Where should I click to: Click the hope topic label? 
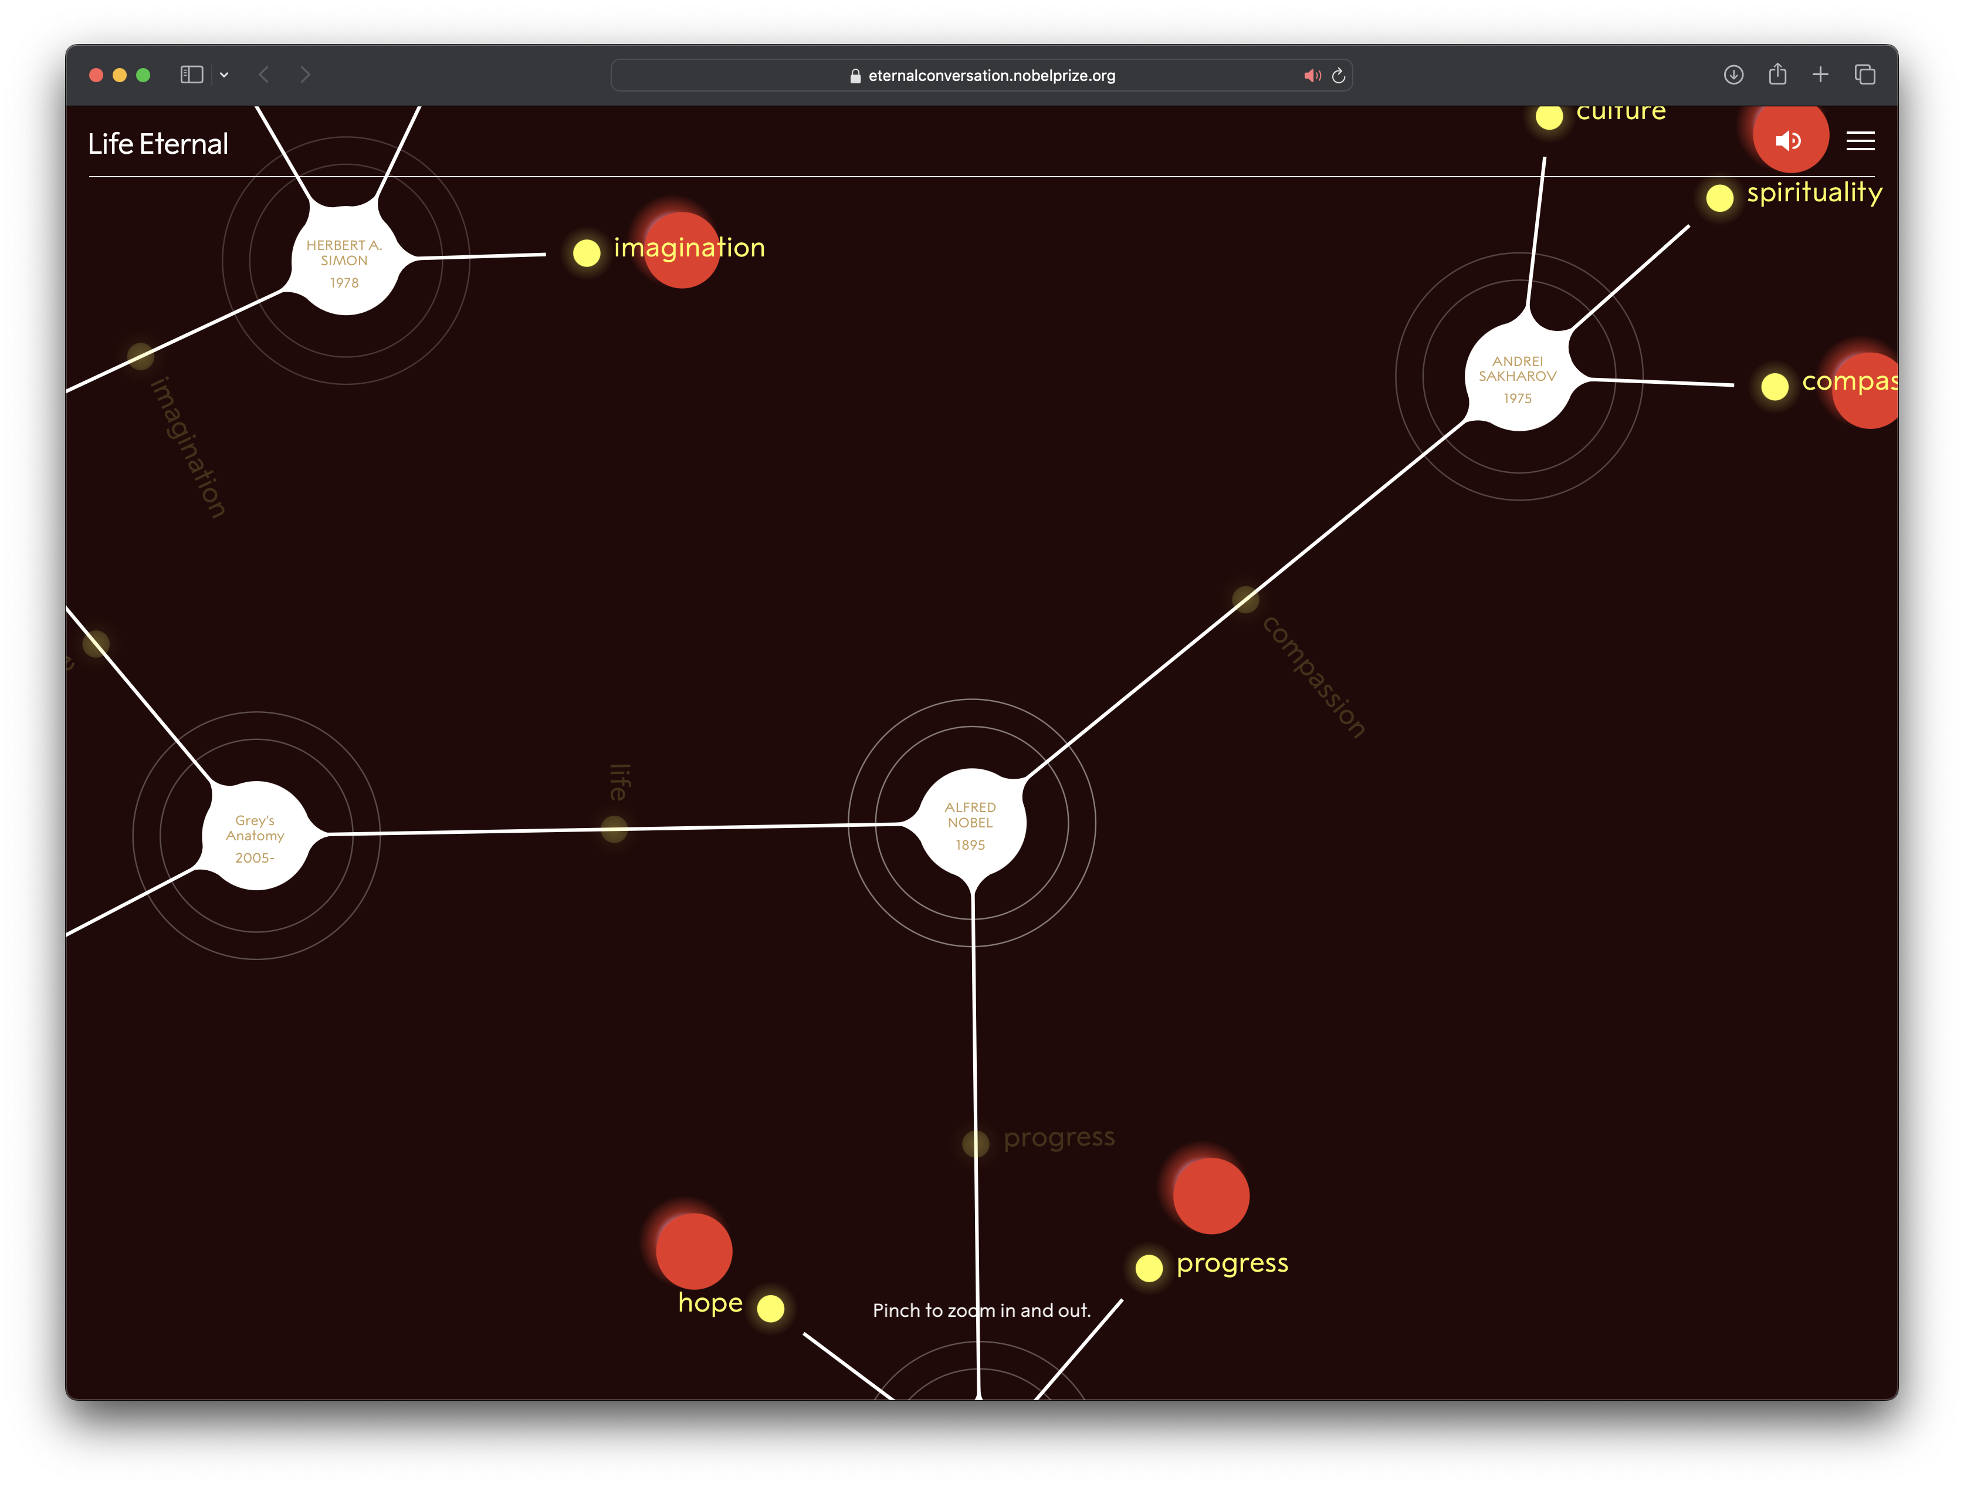pyautogui.click(x=709, y=1302)
